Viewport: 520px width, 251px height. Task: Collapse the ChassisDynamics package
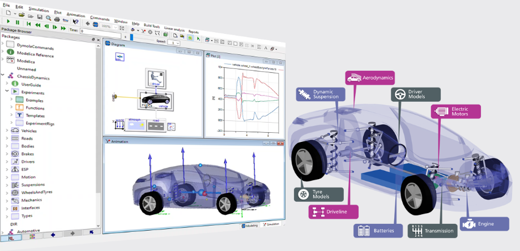3,75
